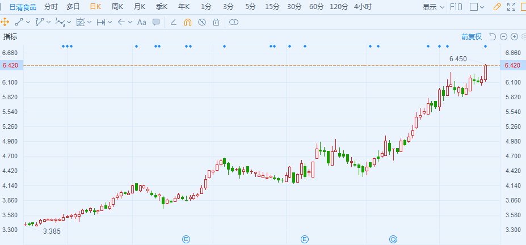Click the latest tall red candlestick
Screen dimensions: 526x245
(485, 73)
